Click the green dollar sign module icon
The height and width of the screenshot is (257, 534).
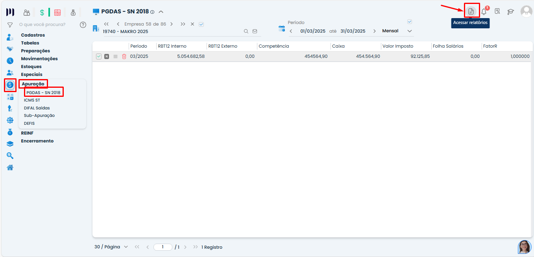click(x=42, y=12)
